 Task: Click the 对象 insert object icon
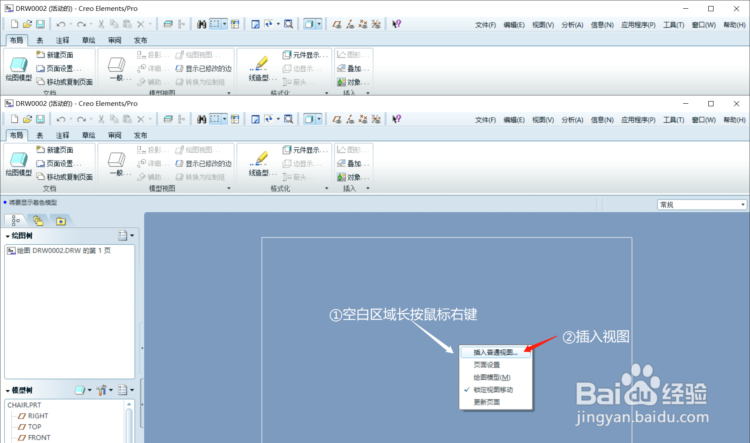pyautogui.click(x=353, y=177)
